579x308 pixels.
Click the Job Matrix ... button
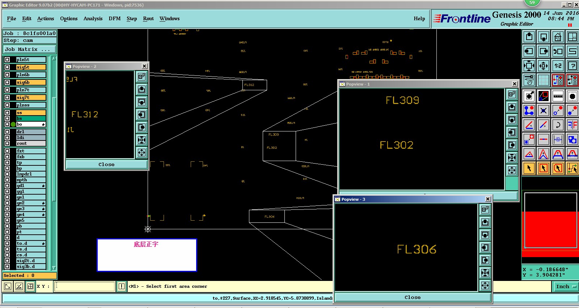click(x=30, y=49)
